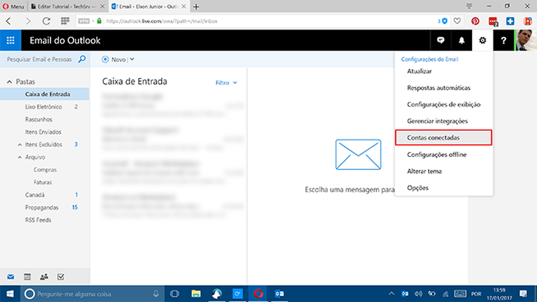Open the volume icon in tray

(x=418, y=294)
